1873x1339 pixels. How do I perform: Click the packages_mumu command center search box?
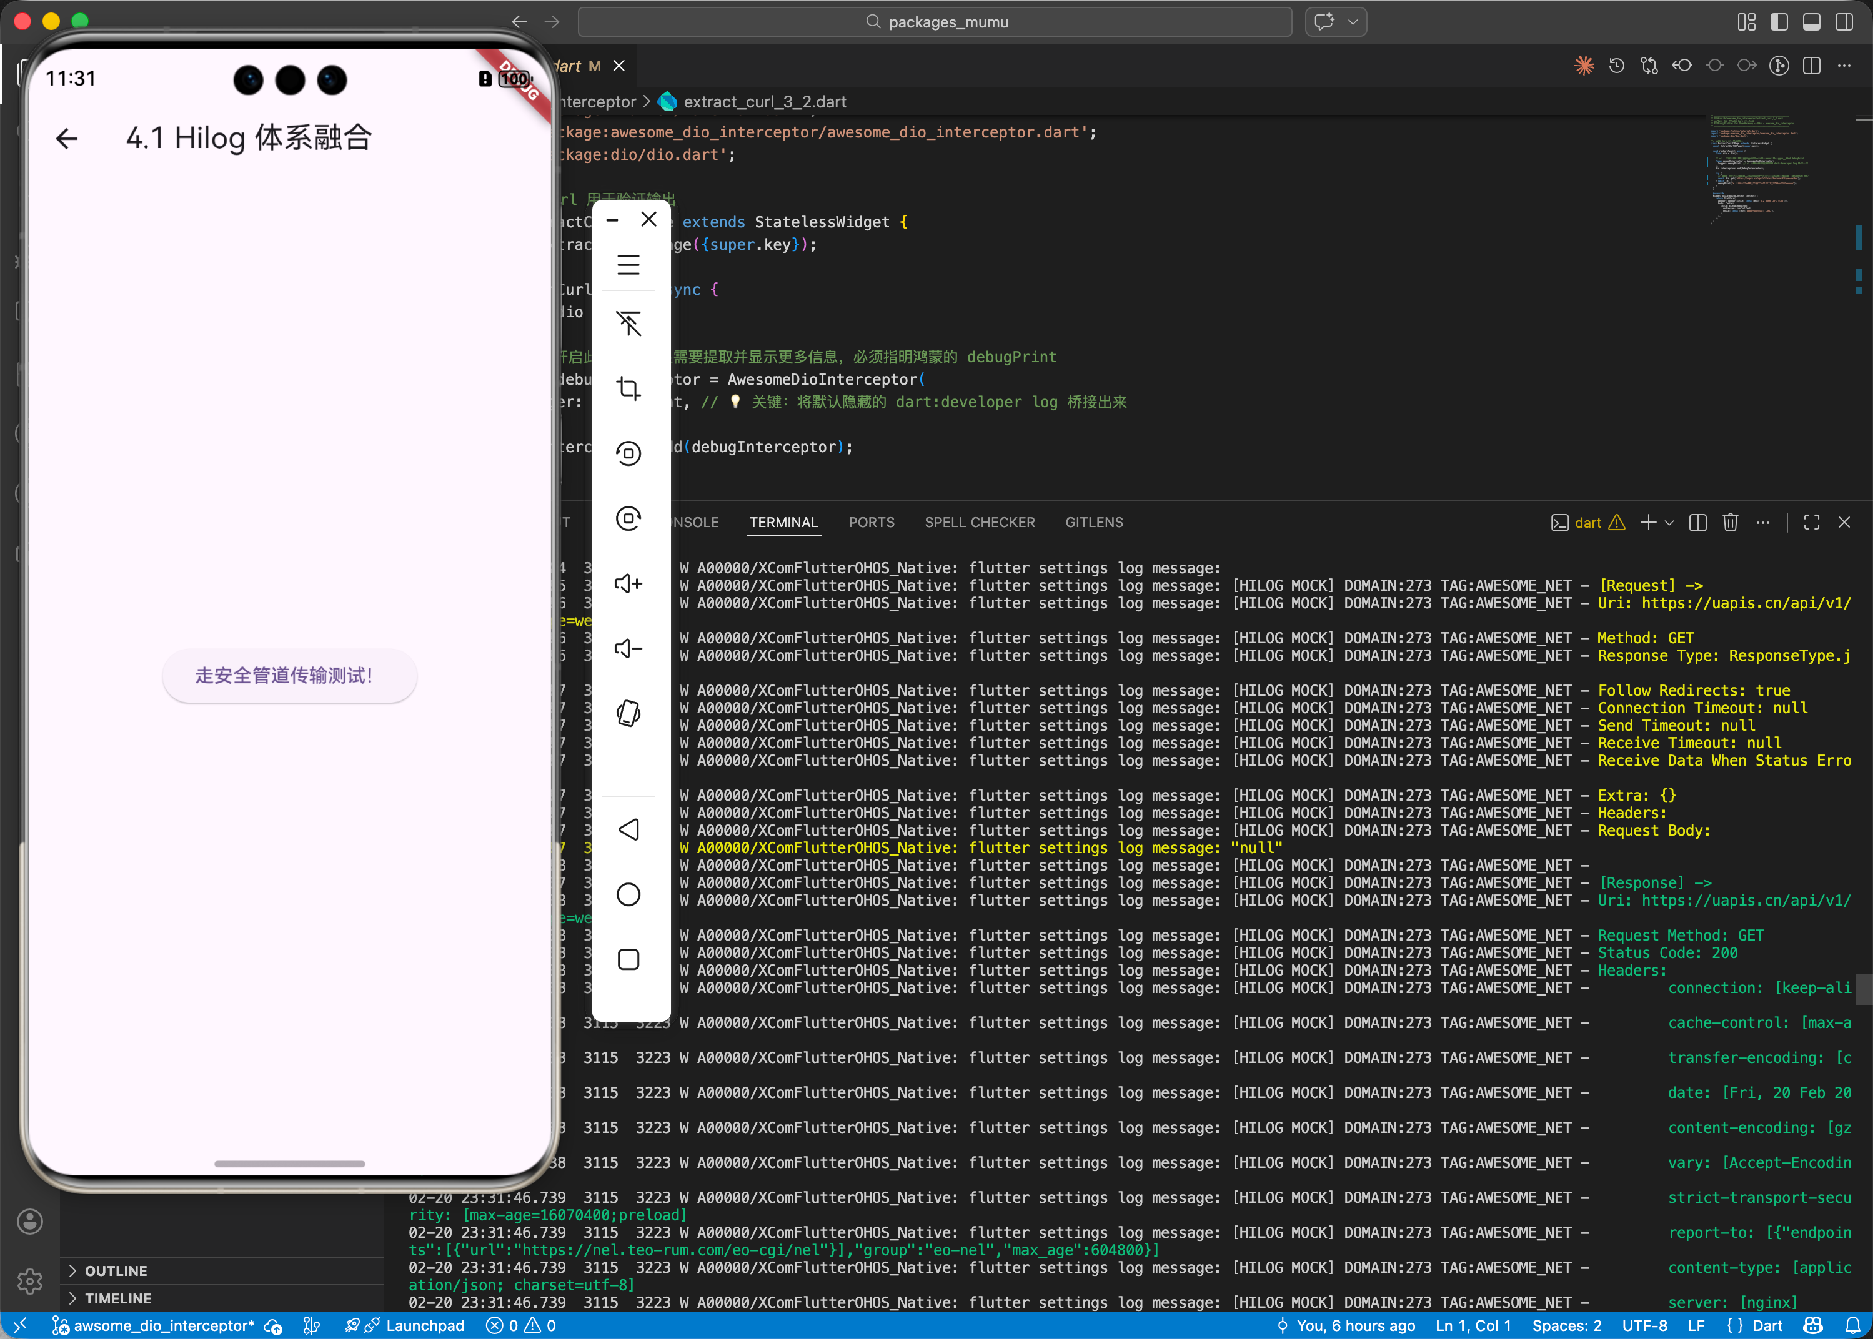click(x=935, y=22)
